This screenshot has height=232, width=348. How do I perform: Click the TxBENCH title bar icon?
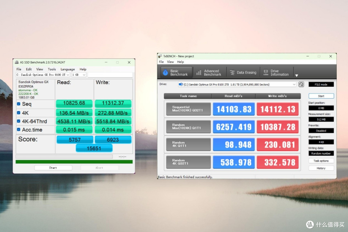[x=160, y=56]
